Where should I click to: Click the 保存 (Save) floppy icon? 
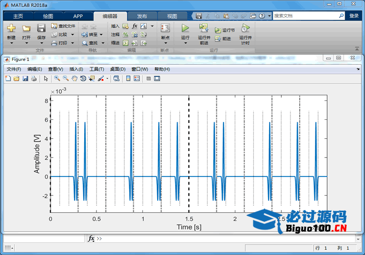pyautogui.click(x=41, y=28)
